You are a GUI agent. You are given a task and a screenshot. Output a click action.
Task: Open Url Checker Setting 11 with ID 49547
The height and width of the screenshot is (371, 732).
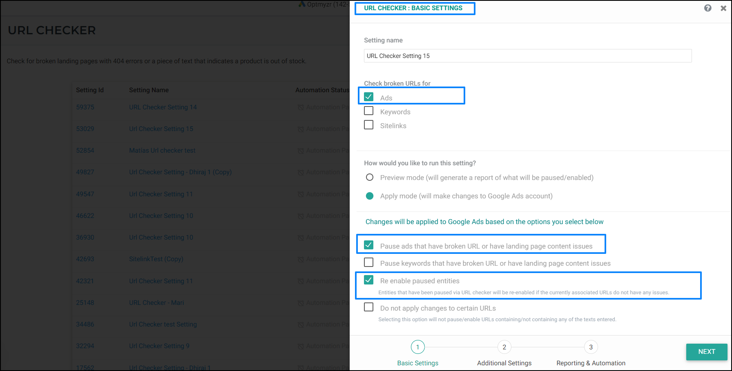point(161,194)
